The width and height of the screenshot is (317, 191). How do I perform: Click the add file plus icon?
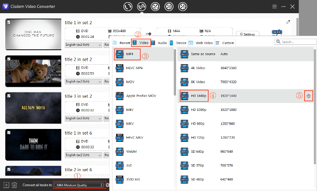[x=6, y=185]
